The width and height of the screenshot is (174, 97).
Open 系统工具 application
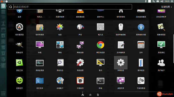(x=19, y=63)
